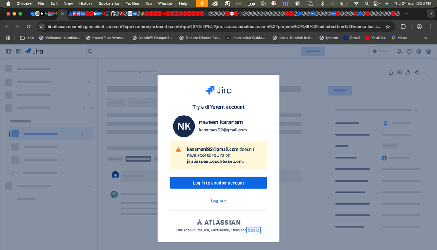Image resolution: width=437 pixels, height=250 pixels.
Task: Open the 'Welcome to Indian...' bookmark
Action: 59,38
